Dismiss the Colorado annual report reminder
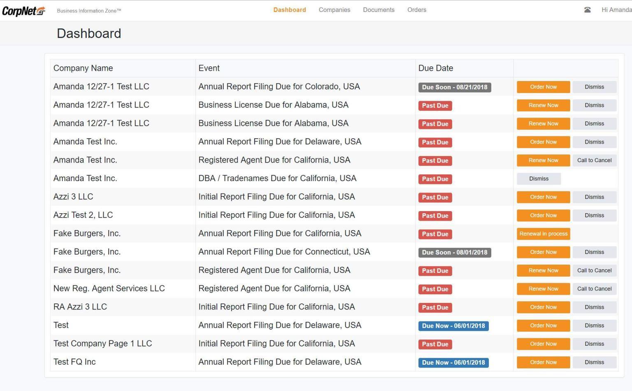The width and height of the screenshot is (632, 391). point(594,87)
